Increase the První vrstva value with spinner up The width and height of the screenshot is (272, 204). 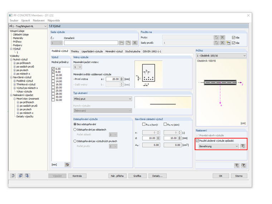(122, 78)
